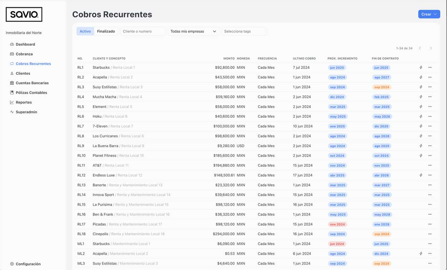Viewport: 447px width, 270px height.
Task: Click the orange sep 2024 badge in RL3 row
Action: 382,87
